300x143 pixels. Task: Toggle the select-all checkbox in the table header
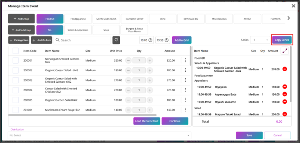(16, 51)
